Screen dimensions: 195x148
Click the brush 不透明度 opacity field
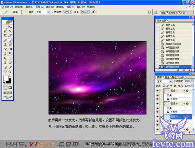coord(66,12)
